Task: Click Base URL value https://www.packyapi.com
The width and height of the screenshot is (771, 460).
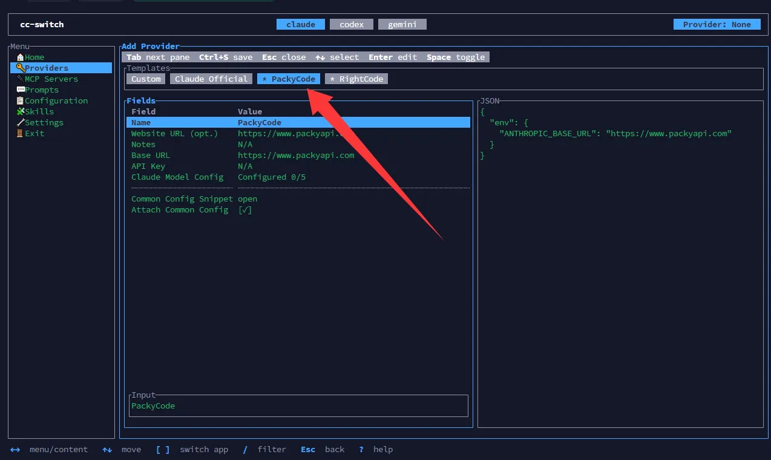Action: coord(296,156)
